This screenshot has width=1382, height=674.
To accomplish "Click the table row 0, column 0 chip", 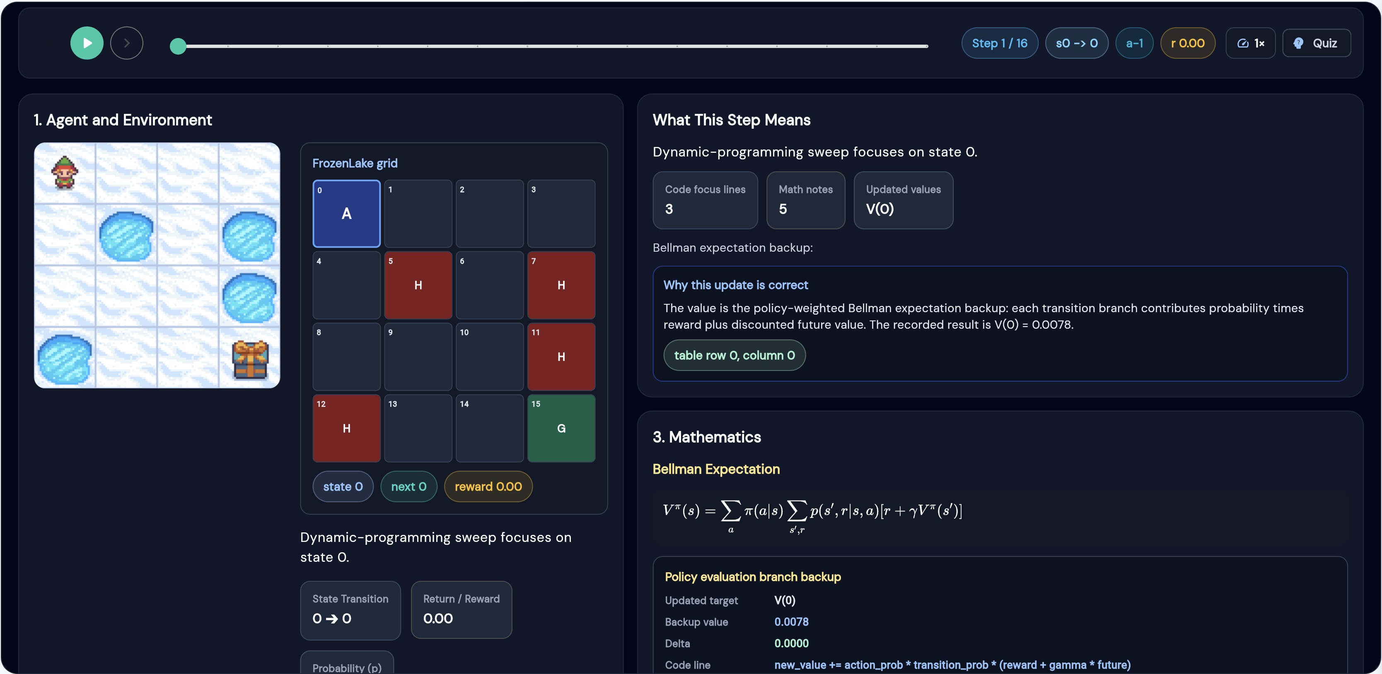I will point(734,356).
